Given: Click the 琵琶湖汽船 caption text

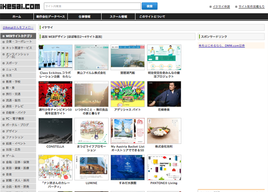Looking at the screenshot, I should [128, 73].
